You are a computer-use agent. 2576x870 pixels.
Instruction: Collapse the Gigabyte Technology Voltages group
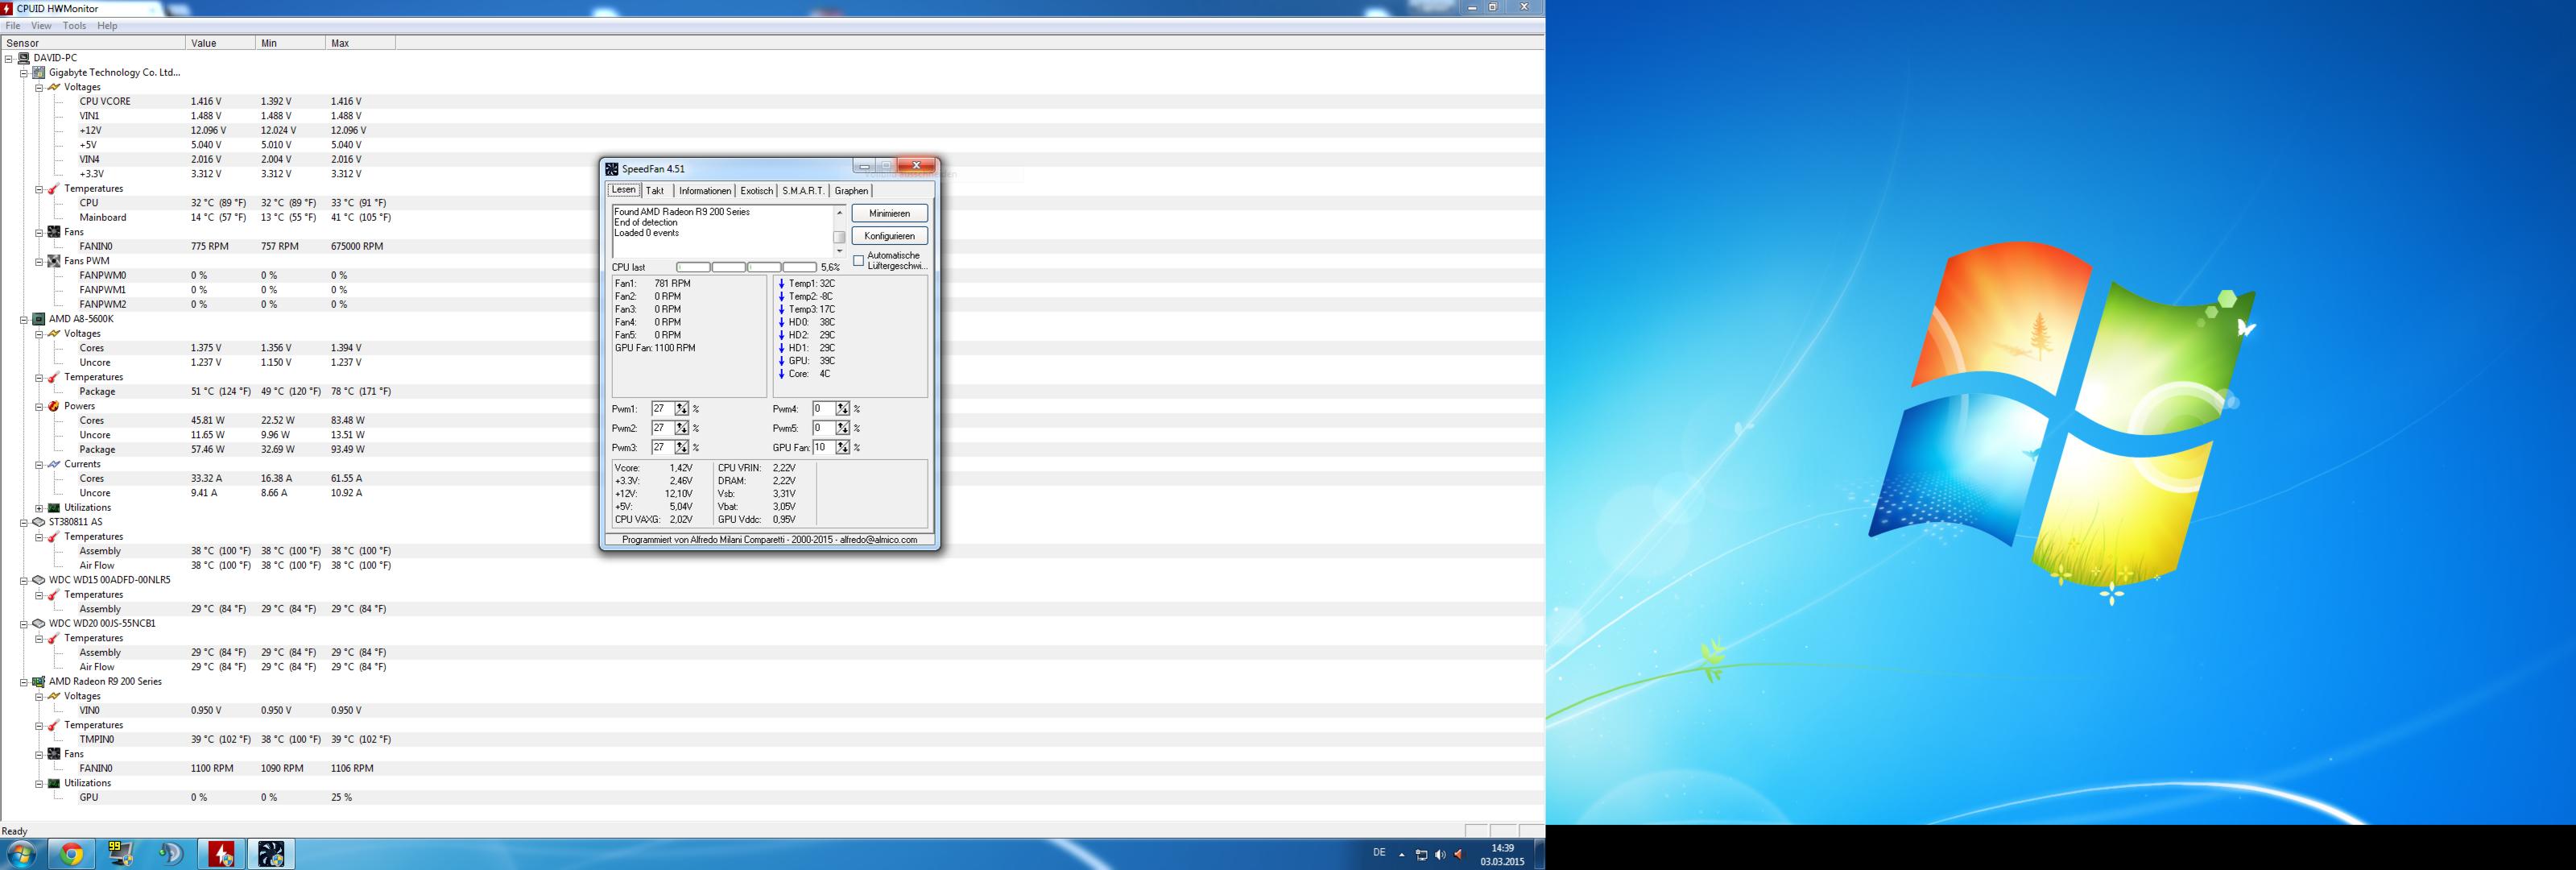(39, 88)
